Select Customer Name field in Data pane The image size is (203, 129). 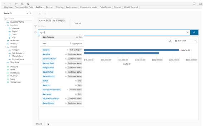pyautogui.click(x=17, y=22)
